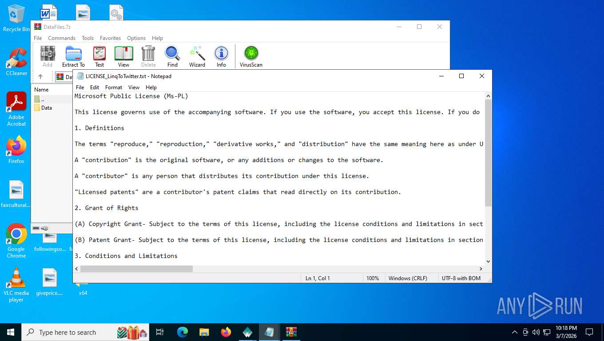Click Notepad vertical scrollbar thumb
This screenshot has height=341, width=604.
489,153
